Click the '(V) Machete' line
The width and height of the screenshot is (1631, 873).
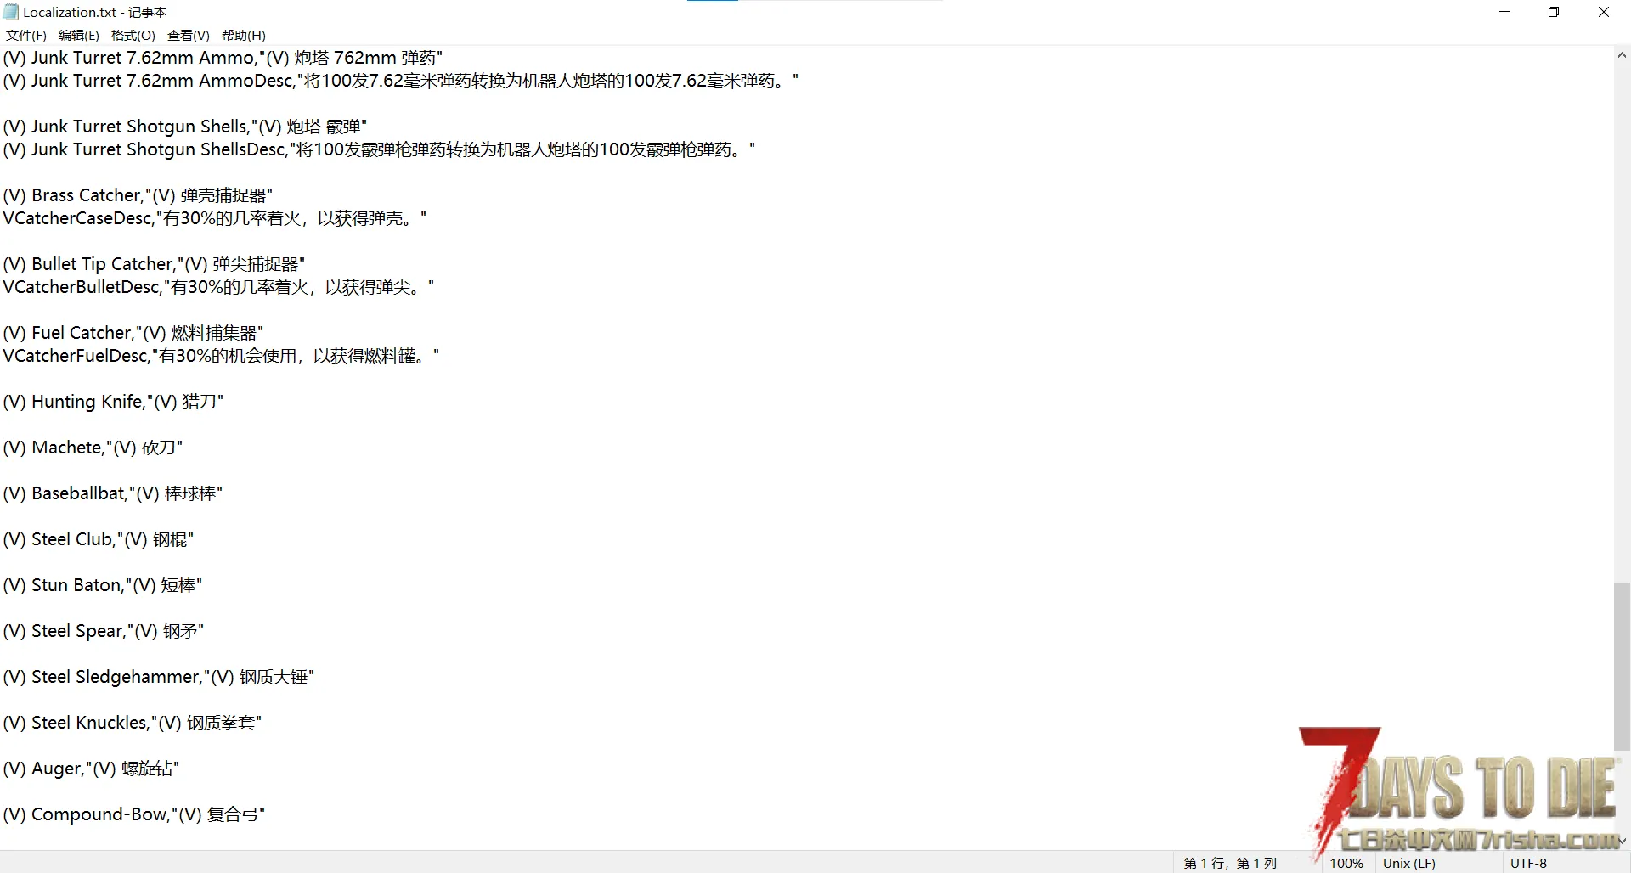tap(93, 448)
